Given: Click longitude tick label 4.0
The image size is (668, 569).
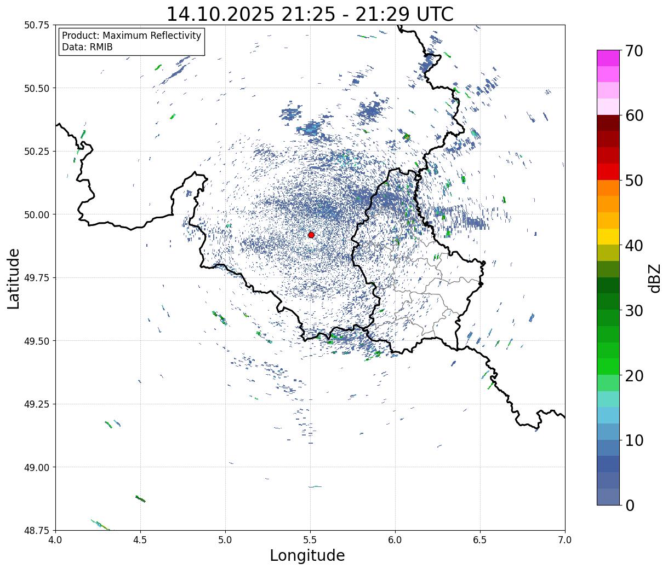Looking at the screenshot, I should click(55, 540).
